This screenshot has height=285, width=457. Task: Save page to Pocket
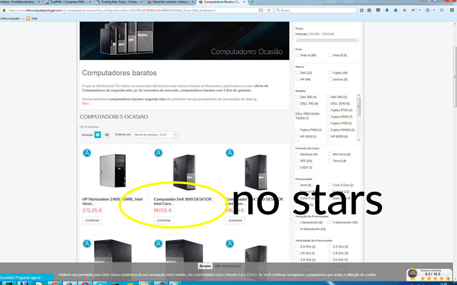pyautogui.click(x=378, y=10)
